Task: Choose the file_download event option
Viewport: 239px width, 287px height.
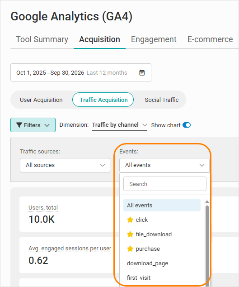Action: [x=162, y=234]
